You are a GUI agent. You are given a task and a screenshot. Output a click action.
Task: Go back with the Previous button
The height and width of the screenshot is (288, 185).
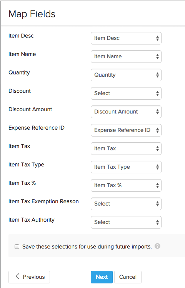(29, 277)
